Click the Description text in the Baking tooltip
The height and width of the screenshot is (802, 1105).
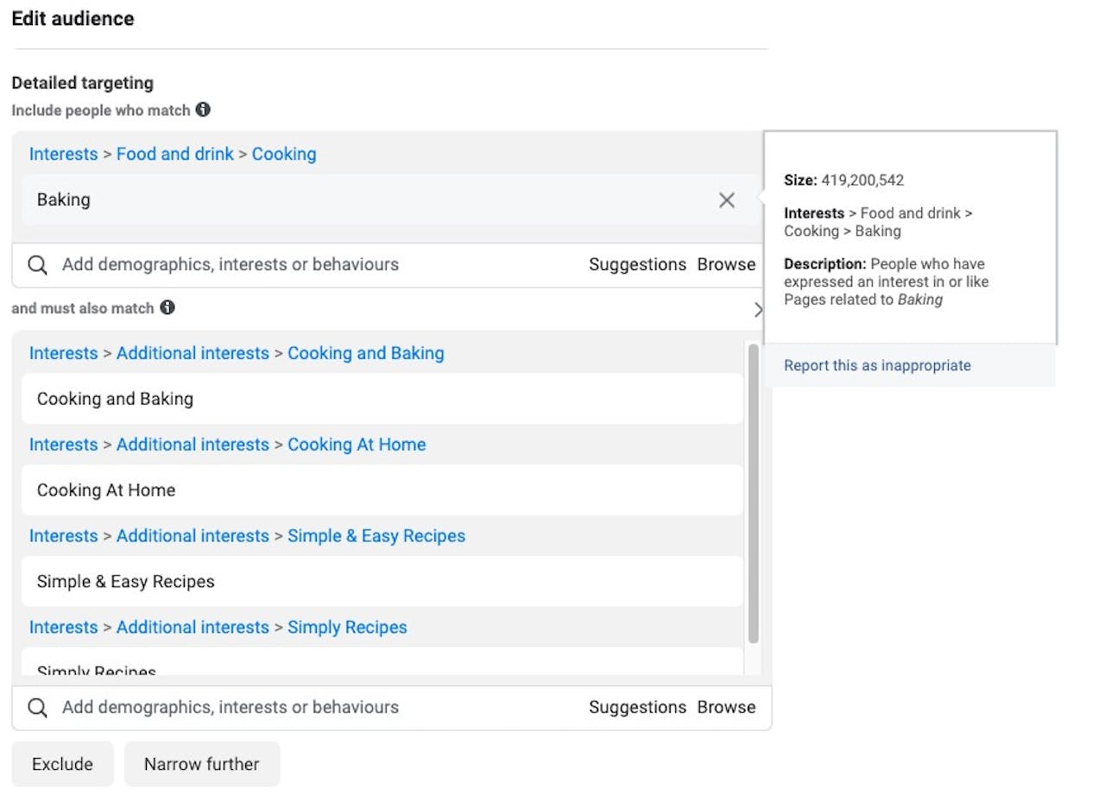[886, 282]
